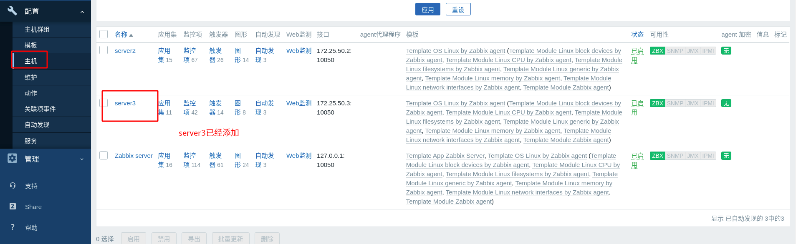
Task: Click SNMP badge in server2 row
Action: [x=675, y=51]
